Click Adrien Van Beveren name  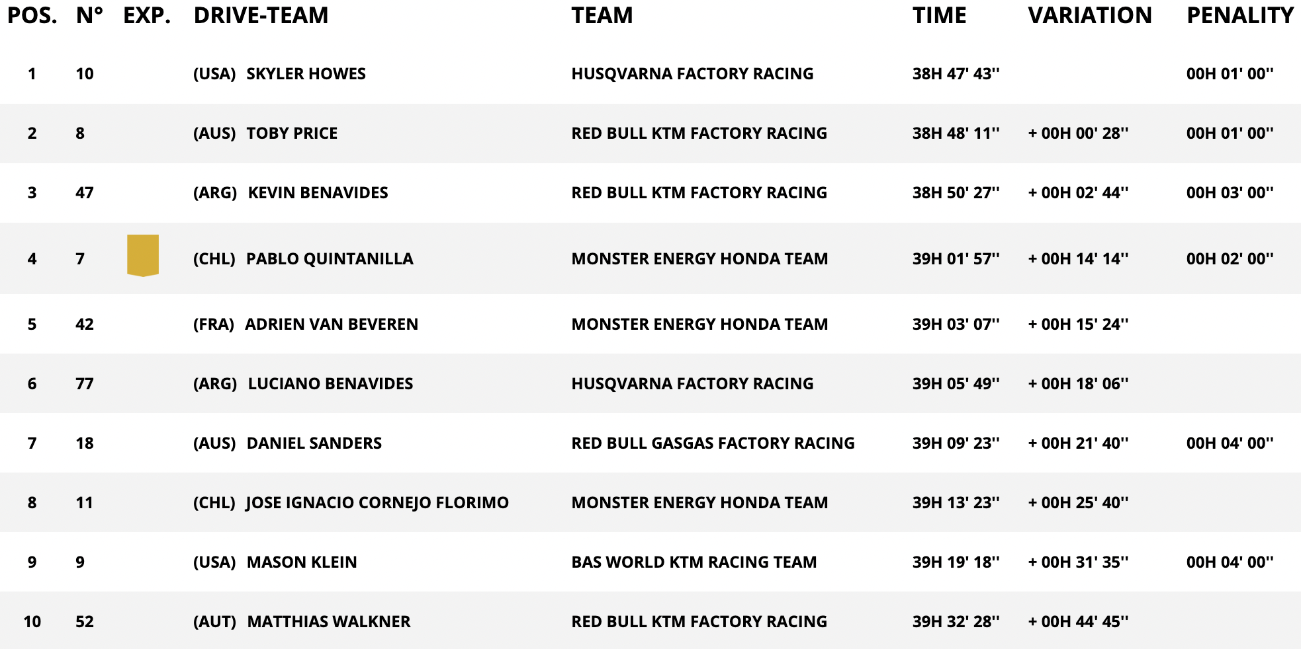[332, 324]
